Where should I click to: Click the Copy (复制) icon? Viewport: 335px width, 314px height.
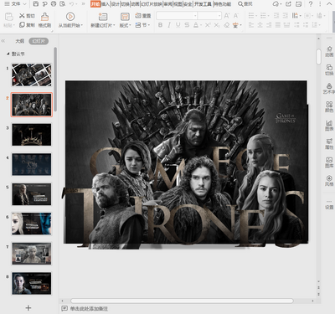point(22,25)
